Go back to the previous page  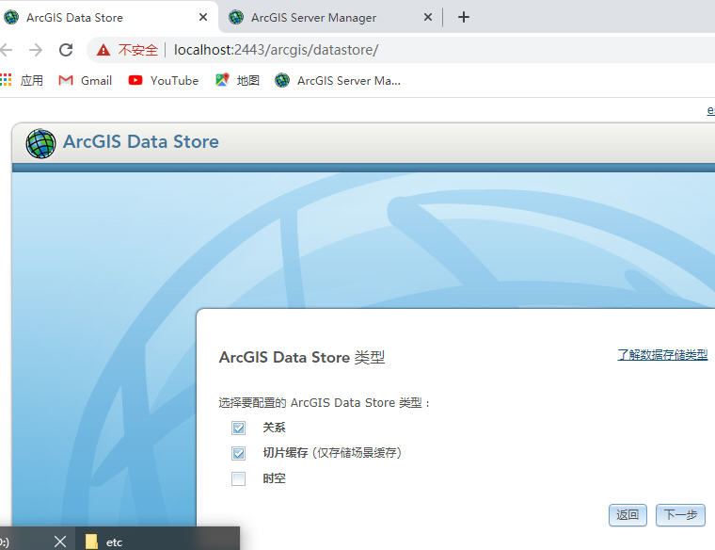(x=7, y=50)
